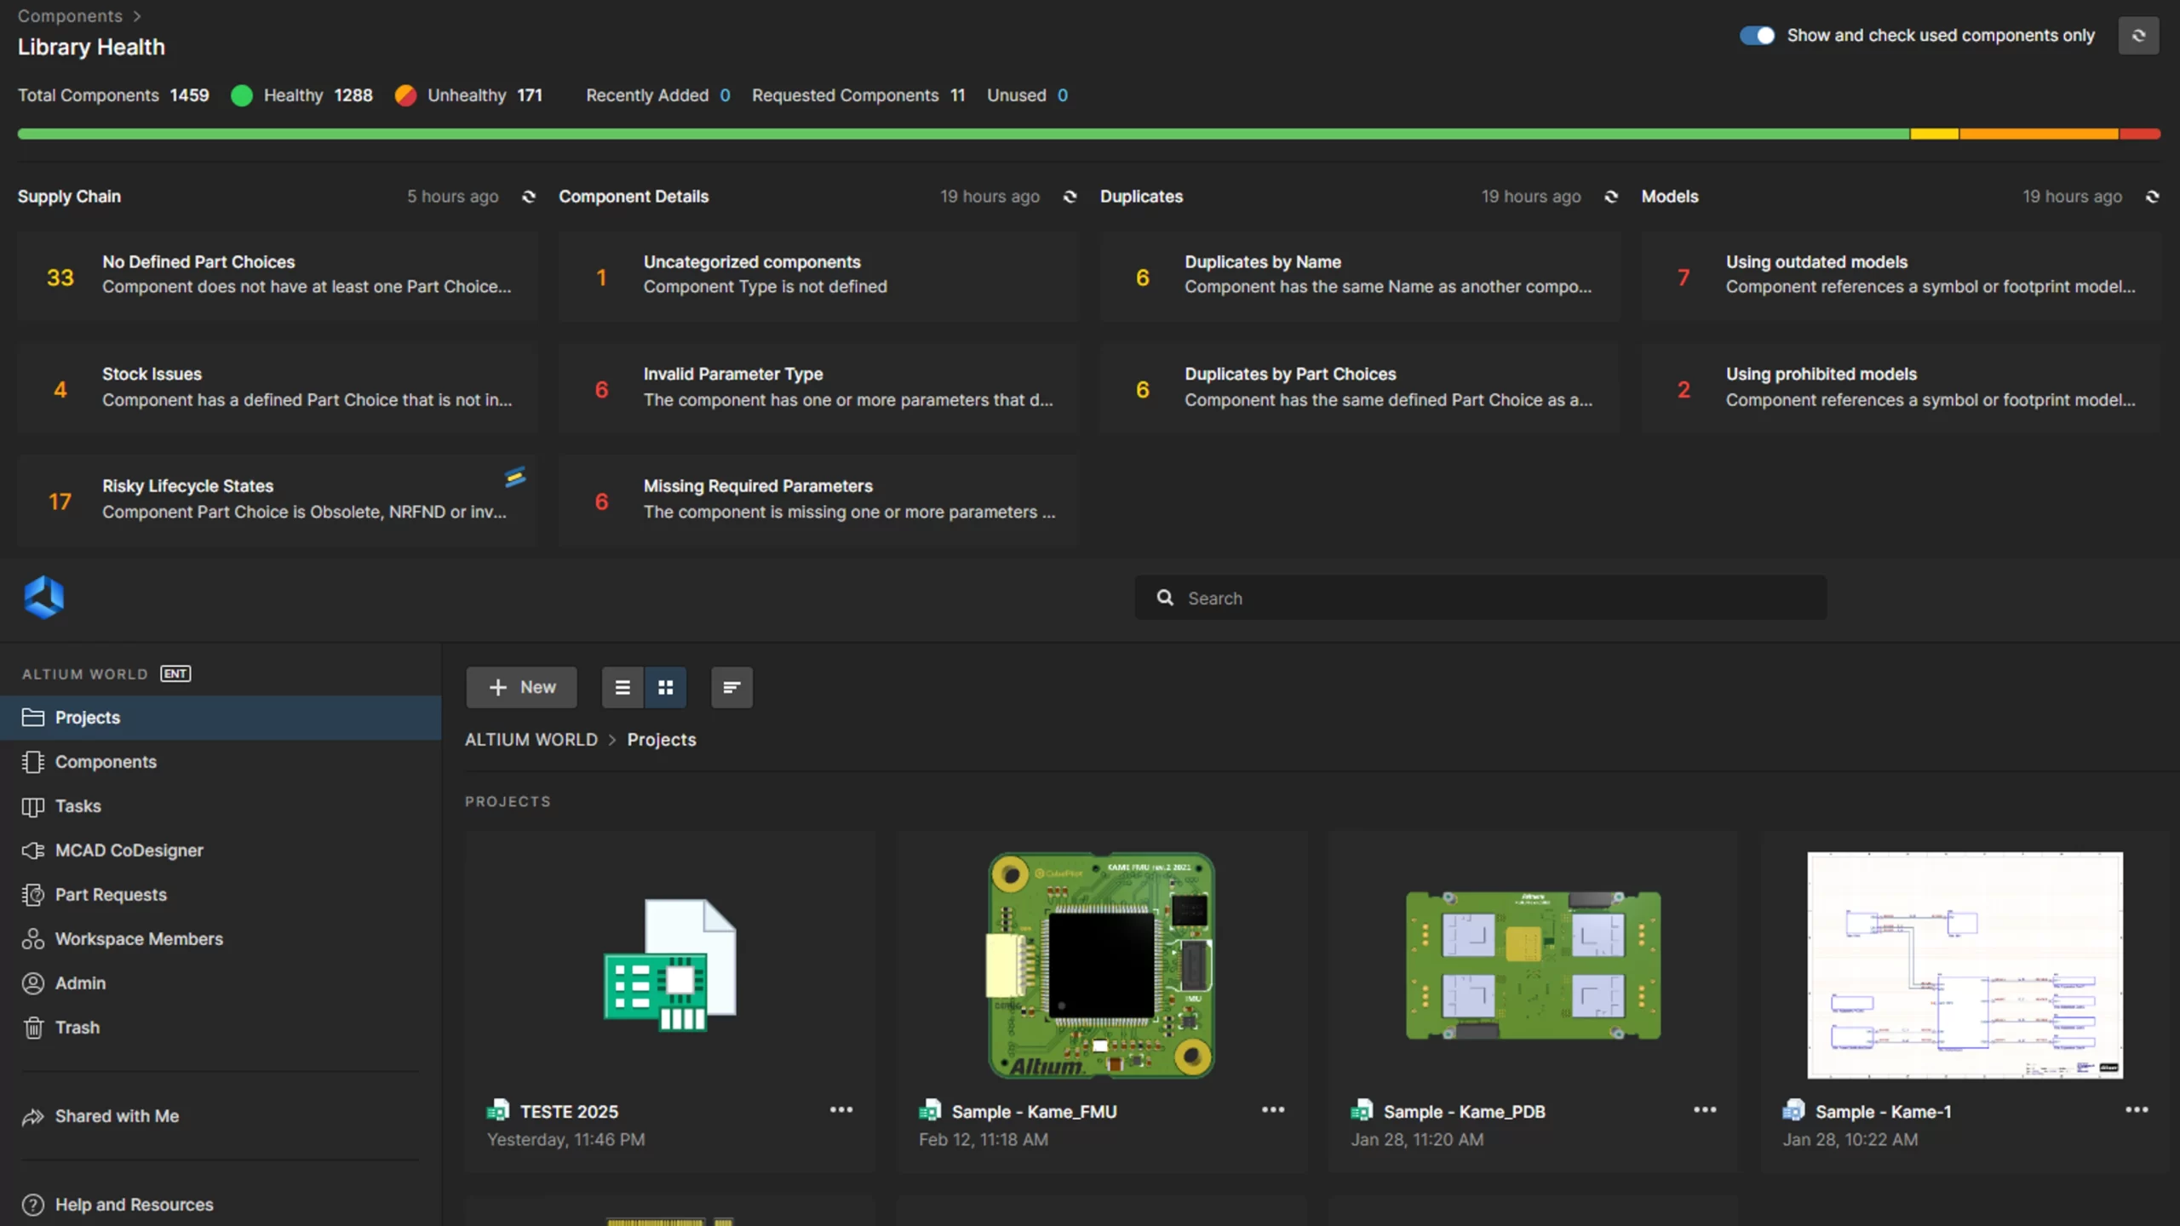Select MCAD CoDesigner in the sidebar
Image resolution: width=2180 pixels, height=1226 pixels.
point(221,851)
